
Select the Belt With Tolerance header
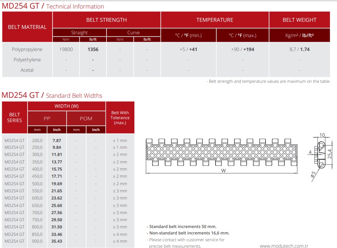[120, 117]
